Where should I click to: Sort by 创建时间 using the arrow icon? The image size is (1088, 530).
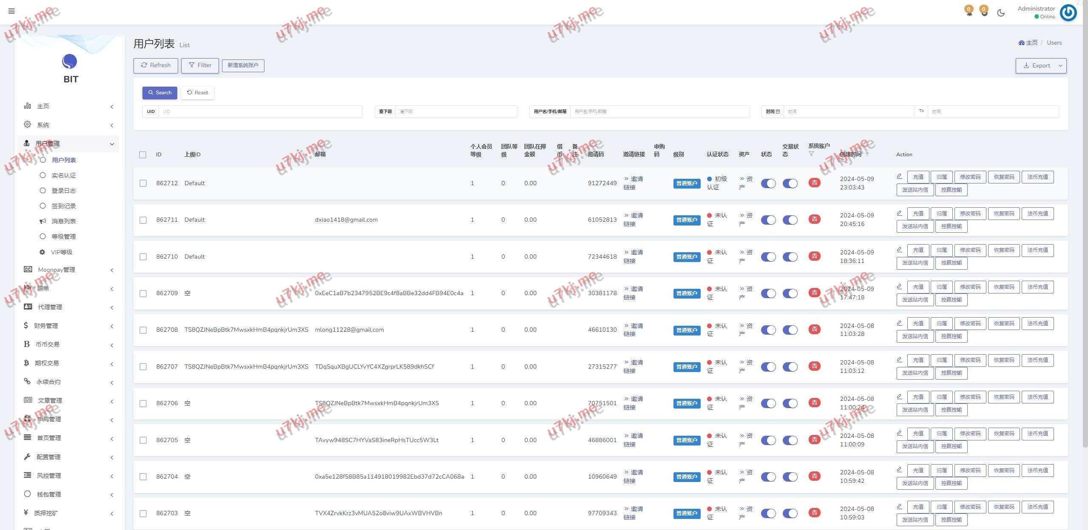coord(867,154)
